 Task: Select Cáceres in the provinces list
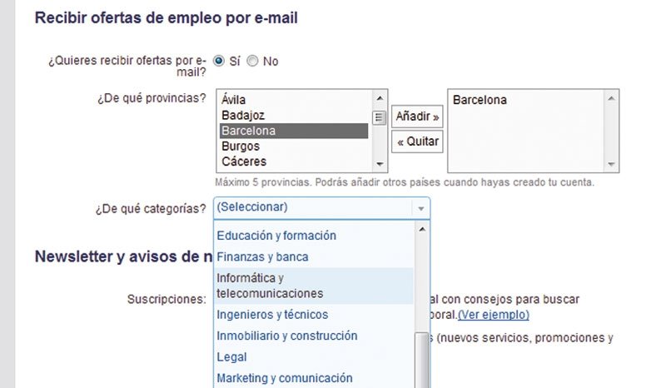point(294,162)
